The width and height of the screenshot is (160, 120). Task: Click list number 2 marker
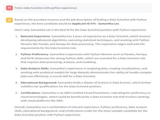(17, 54)
